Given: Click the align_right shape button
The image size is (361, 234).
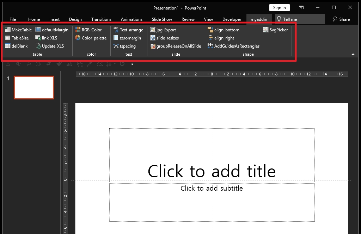Looking at the screenshot, I should point(221,38).
